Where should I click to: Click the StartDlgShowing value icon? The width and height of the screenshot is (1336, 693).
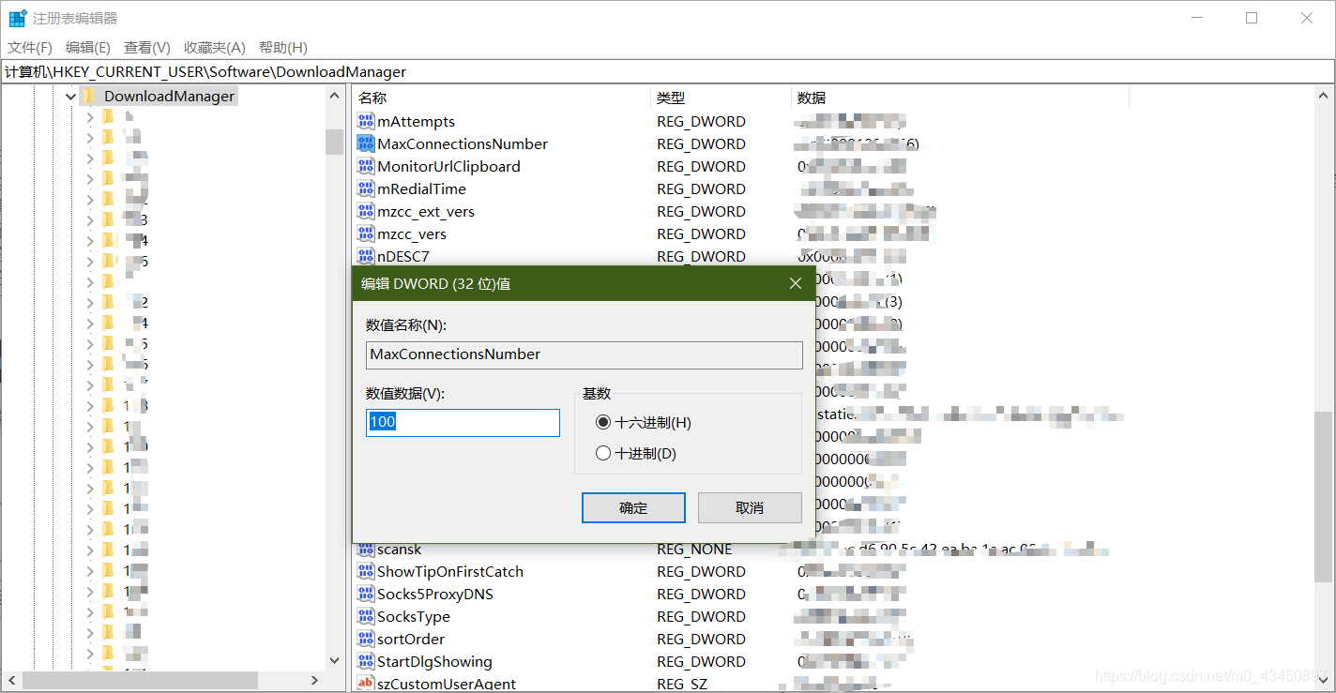pyautogui.click(x=366, y=661)
